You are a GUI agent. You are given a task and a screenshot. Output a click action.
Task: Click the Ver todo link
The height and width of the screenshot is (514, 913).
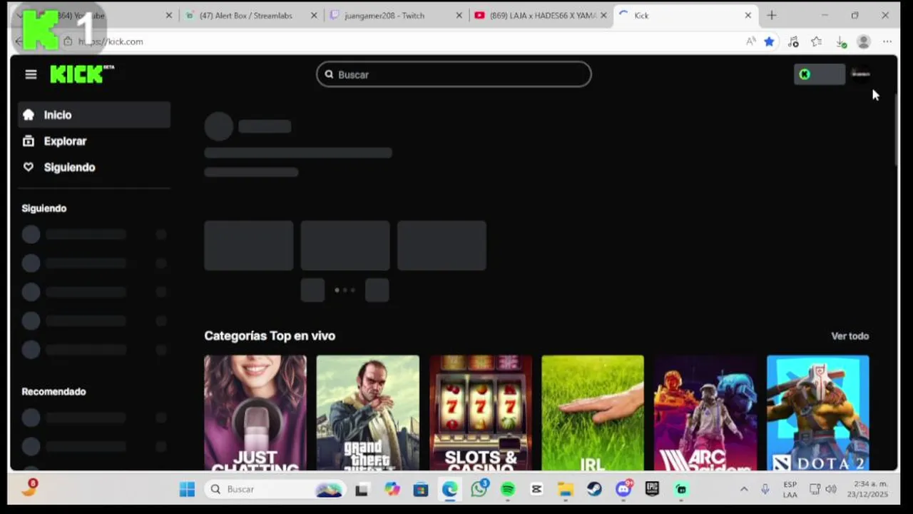tap(850, 336)
